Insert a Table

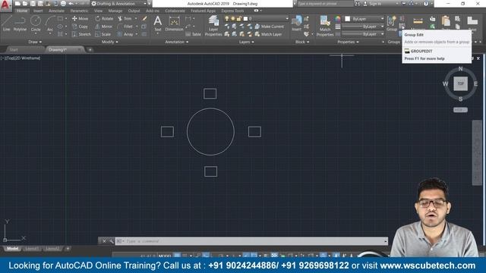[x=193, y=34]
